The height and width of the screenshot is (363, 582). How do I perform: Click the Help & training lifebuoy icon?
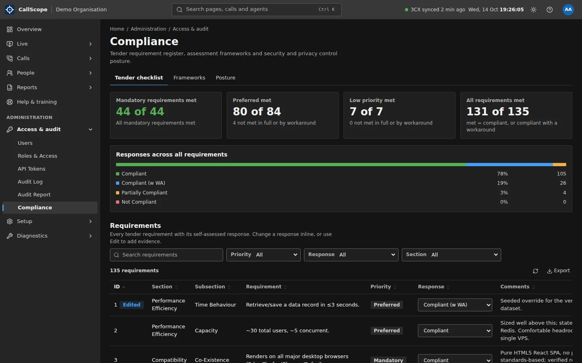point(10,102)
